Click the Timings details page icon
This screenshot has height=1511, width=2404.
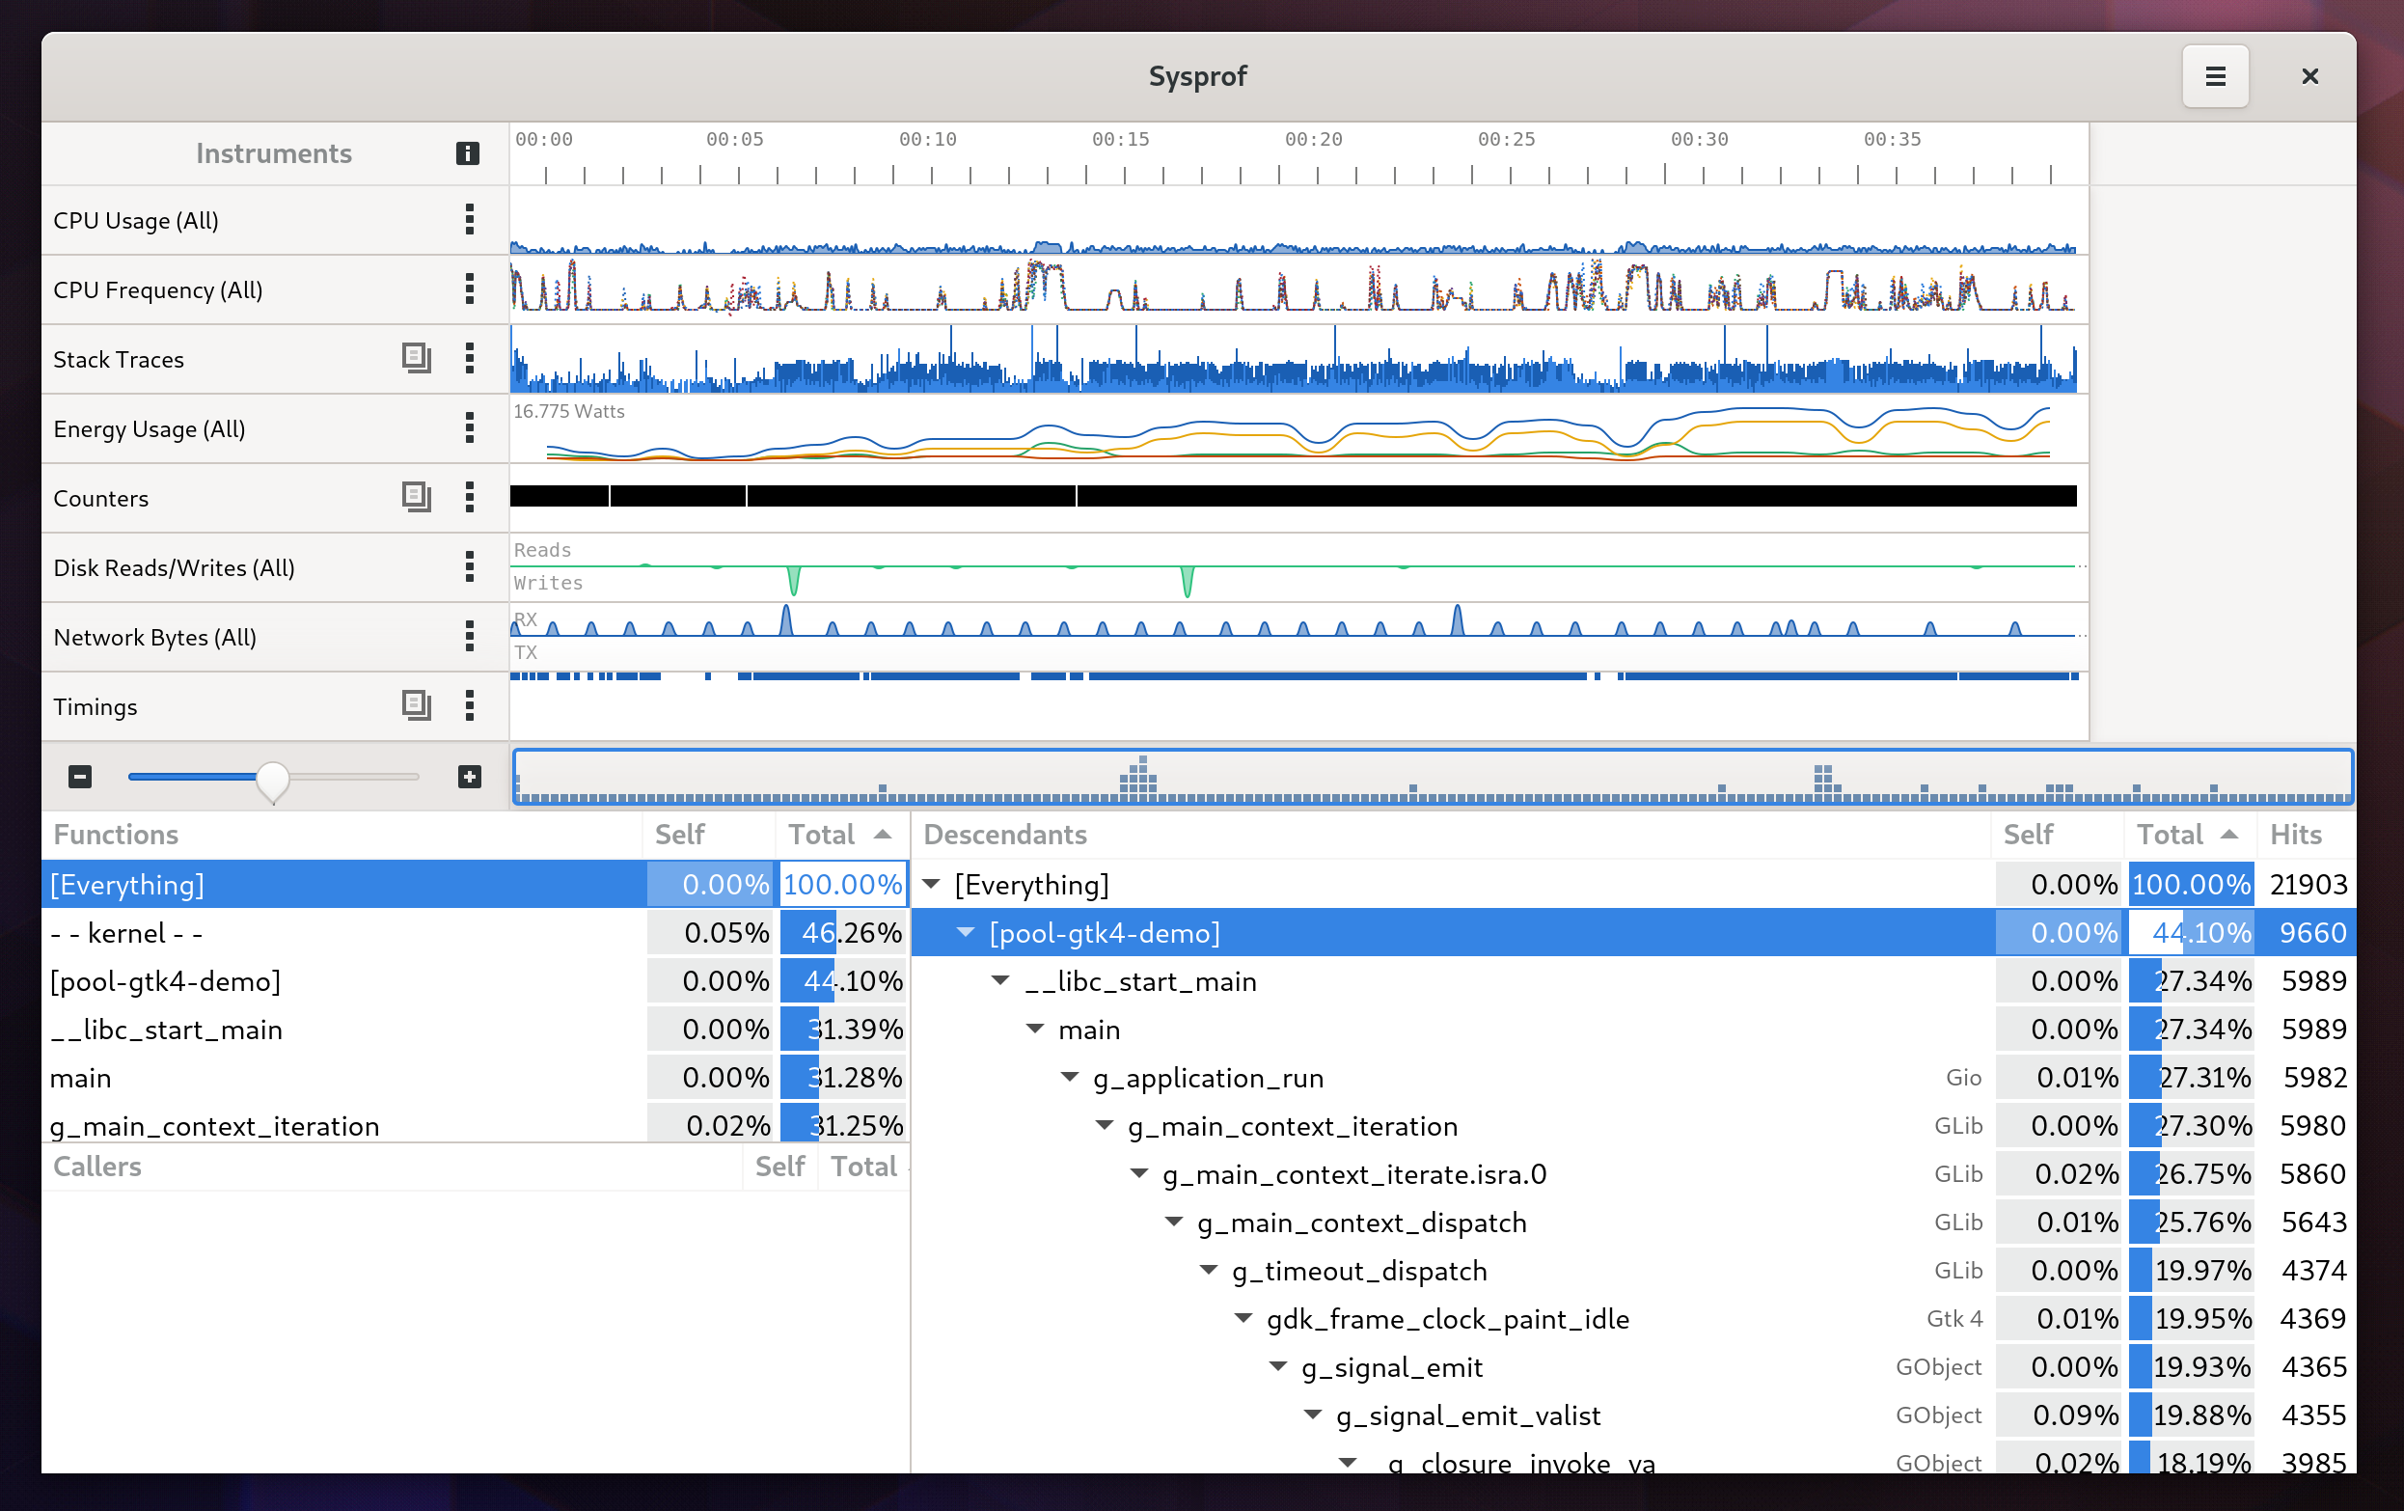[417, 705]
